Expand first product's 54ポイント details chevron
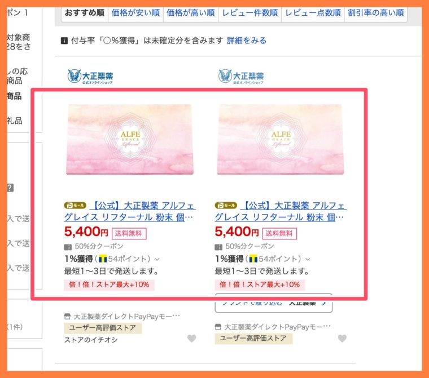429x378 pixels. tap(157, 259)
